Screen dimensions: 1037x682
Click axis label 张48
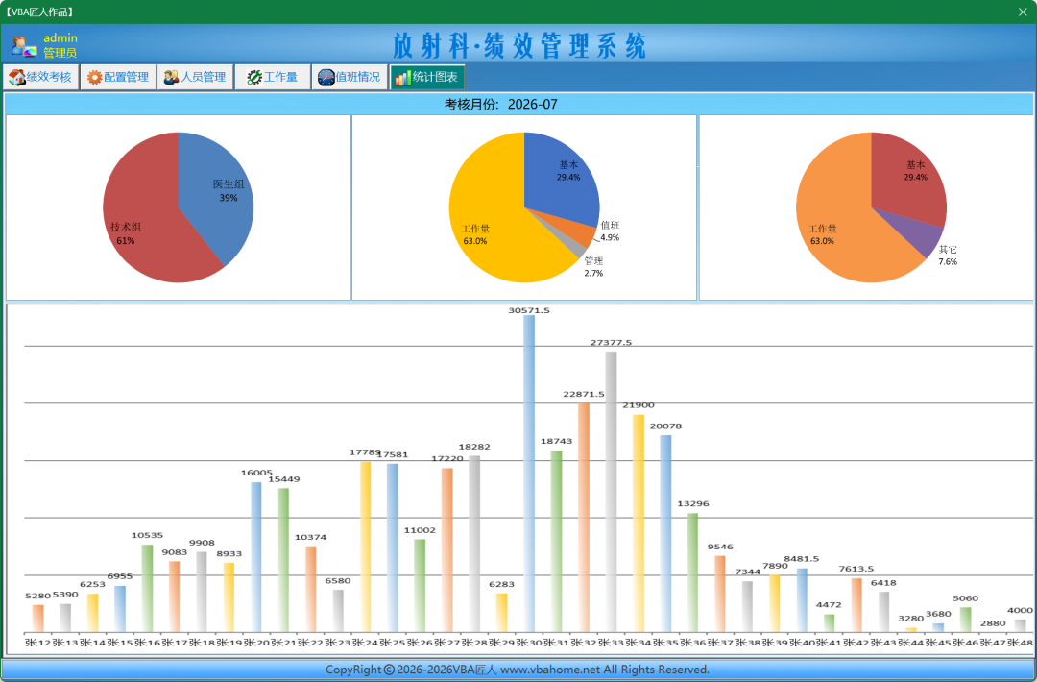(x=1020, y=643)
